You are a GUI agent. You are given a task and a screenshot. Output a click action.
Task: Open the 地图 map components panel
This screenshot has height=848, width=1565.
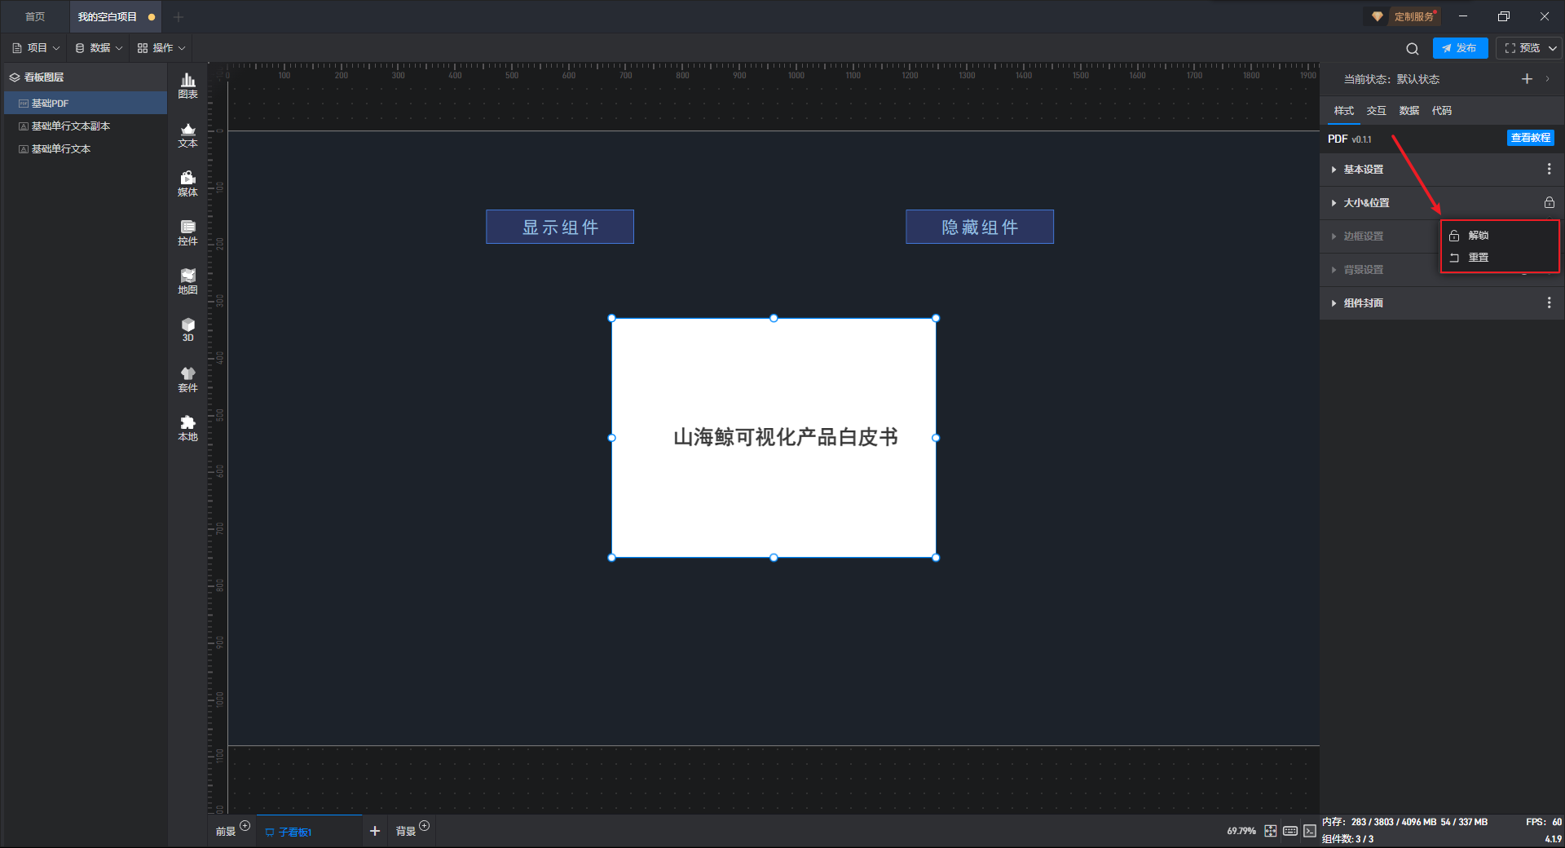(187, 282)
